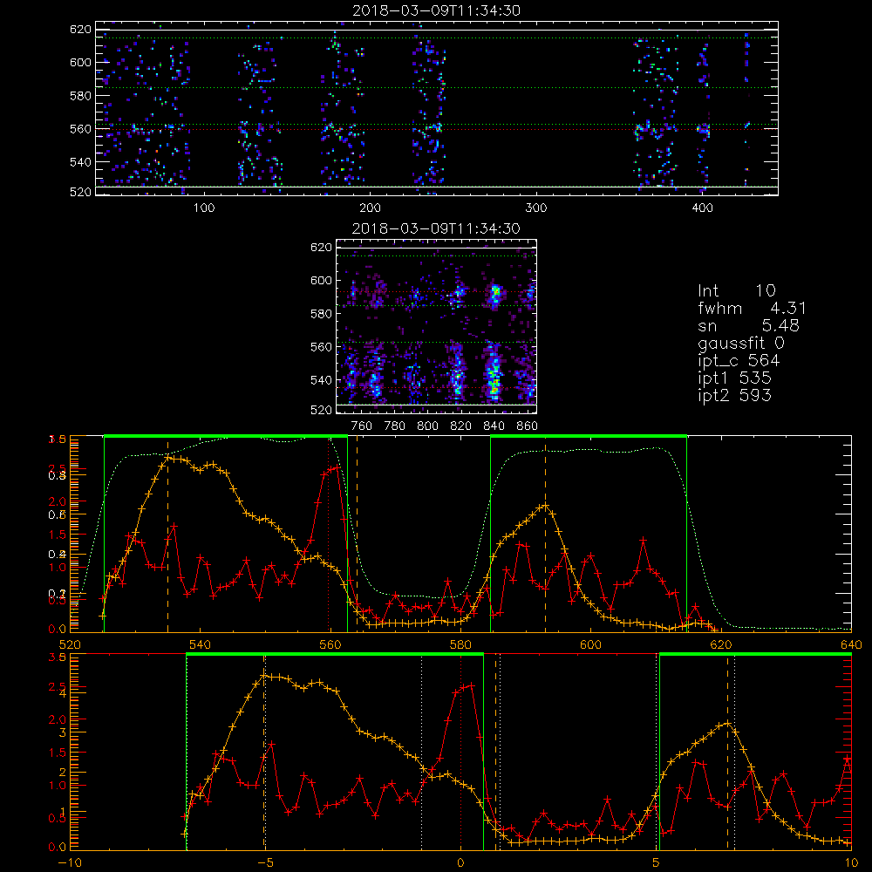Select the 'ipt_c 564' readout text
872x872 pixels.
(x=739, y=361)
